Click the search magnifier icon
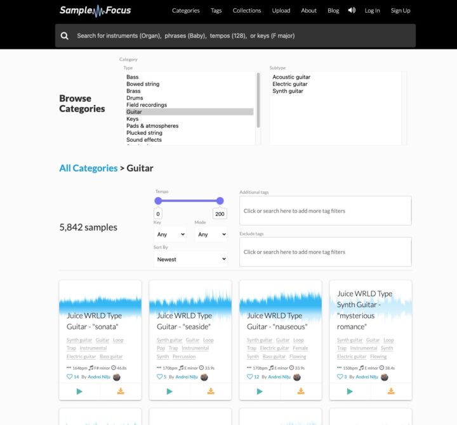The width and height of the screenshot is (457, 425). click(65, 36)
